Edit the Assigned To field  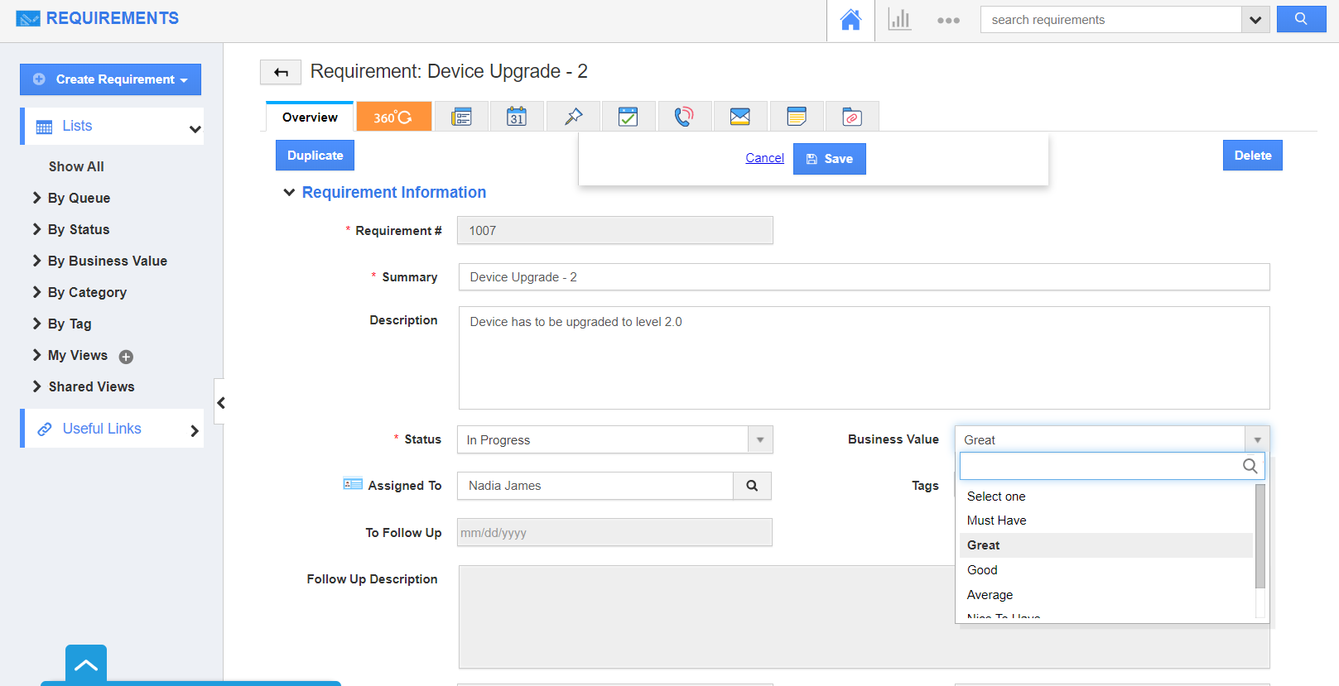click(595, 486)
